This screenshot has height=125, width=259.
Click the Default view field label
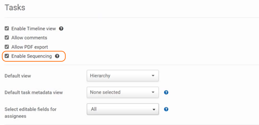click(18, 76)
